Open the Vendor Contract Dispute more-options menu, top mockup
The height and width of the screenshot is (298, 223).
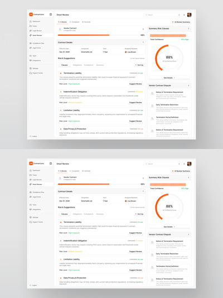point(188,85)
